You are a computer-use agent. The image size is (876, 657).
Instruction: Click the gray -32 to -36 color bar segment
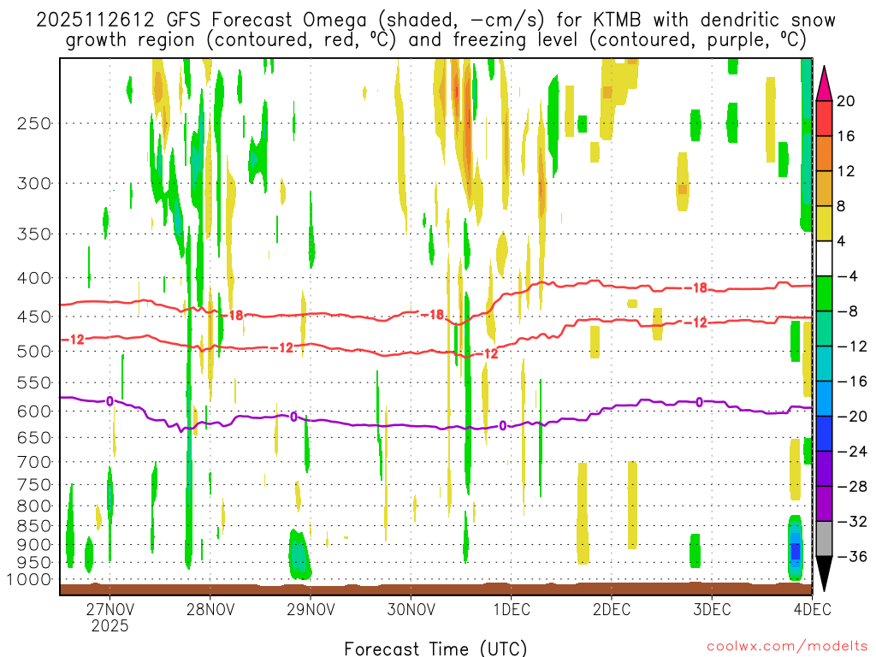(x=824, y=539)
